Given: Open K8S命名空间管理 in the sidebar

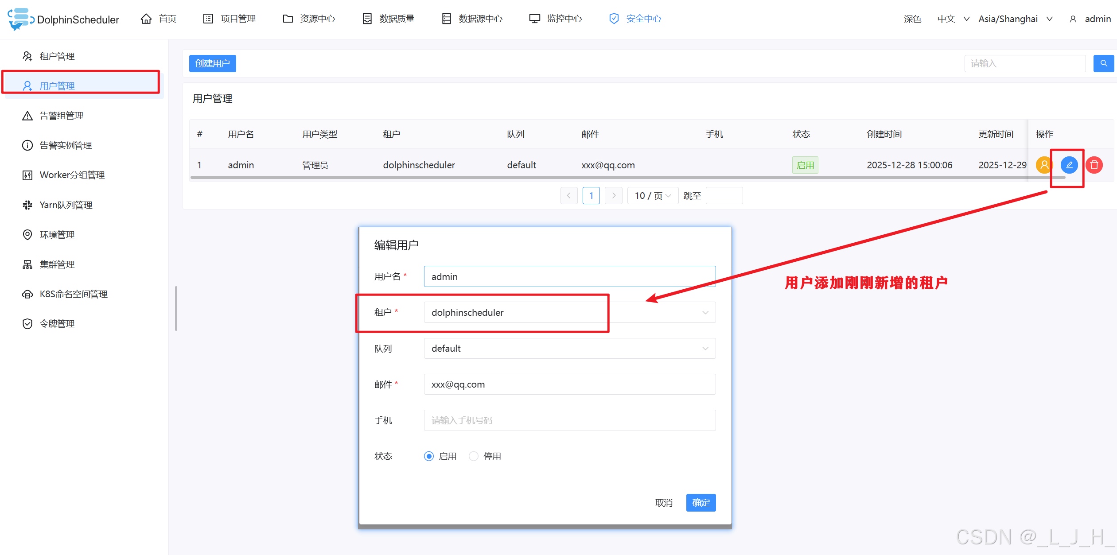Looking at the screenshot, I should pyautogui.click(x=73, y=294).
